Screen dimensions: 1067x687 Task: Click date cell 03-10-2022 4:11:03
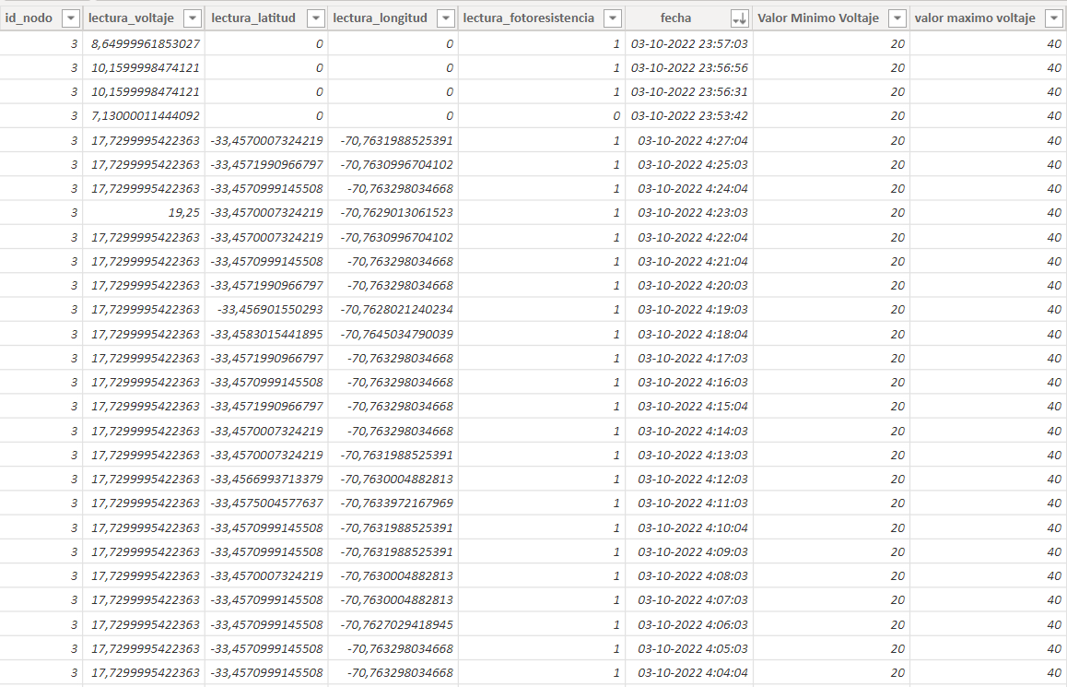[x=688, y=503]
